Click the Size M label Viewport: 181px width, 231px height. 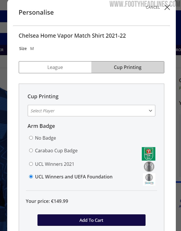tap(26, 49)
